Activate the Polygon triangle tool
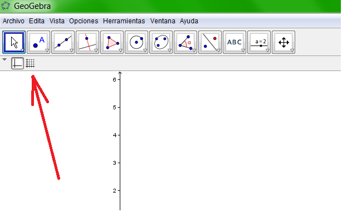This screenshot has width=342, height=212. pos(112,42)
